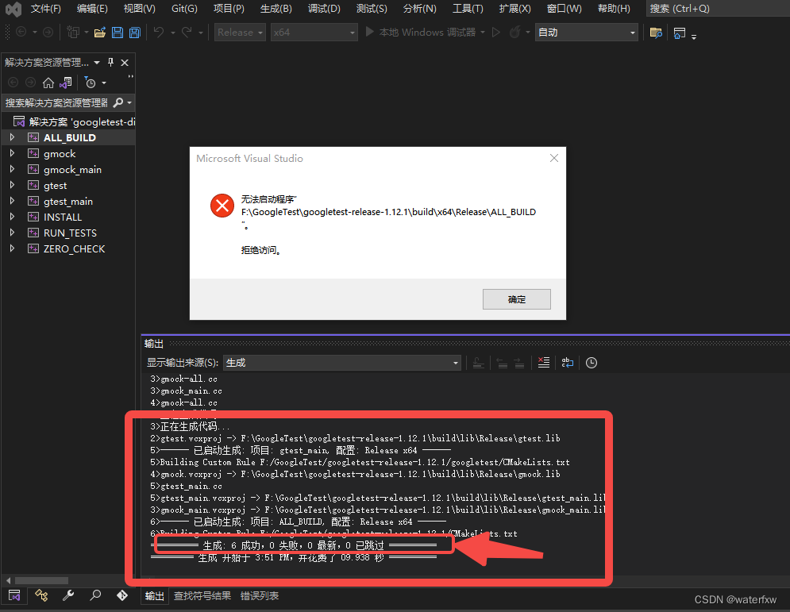The image size is (790, 612).
Task: Expand the ZERO_CHECK project node
Action: 12,248
